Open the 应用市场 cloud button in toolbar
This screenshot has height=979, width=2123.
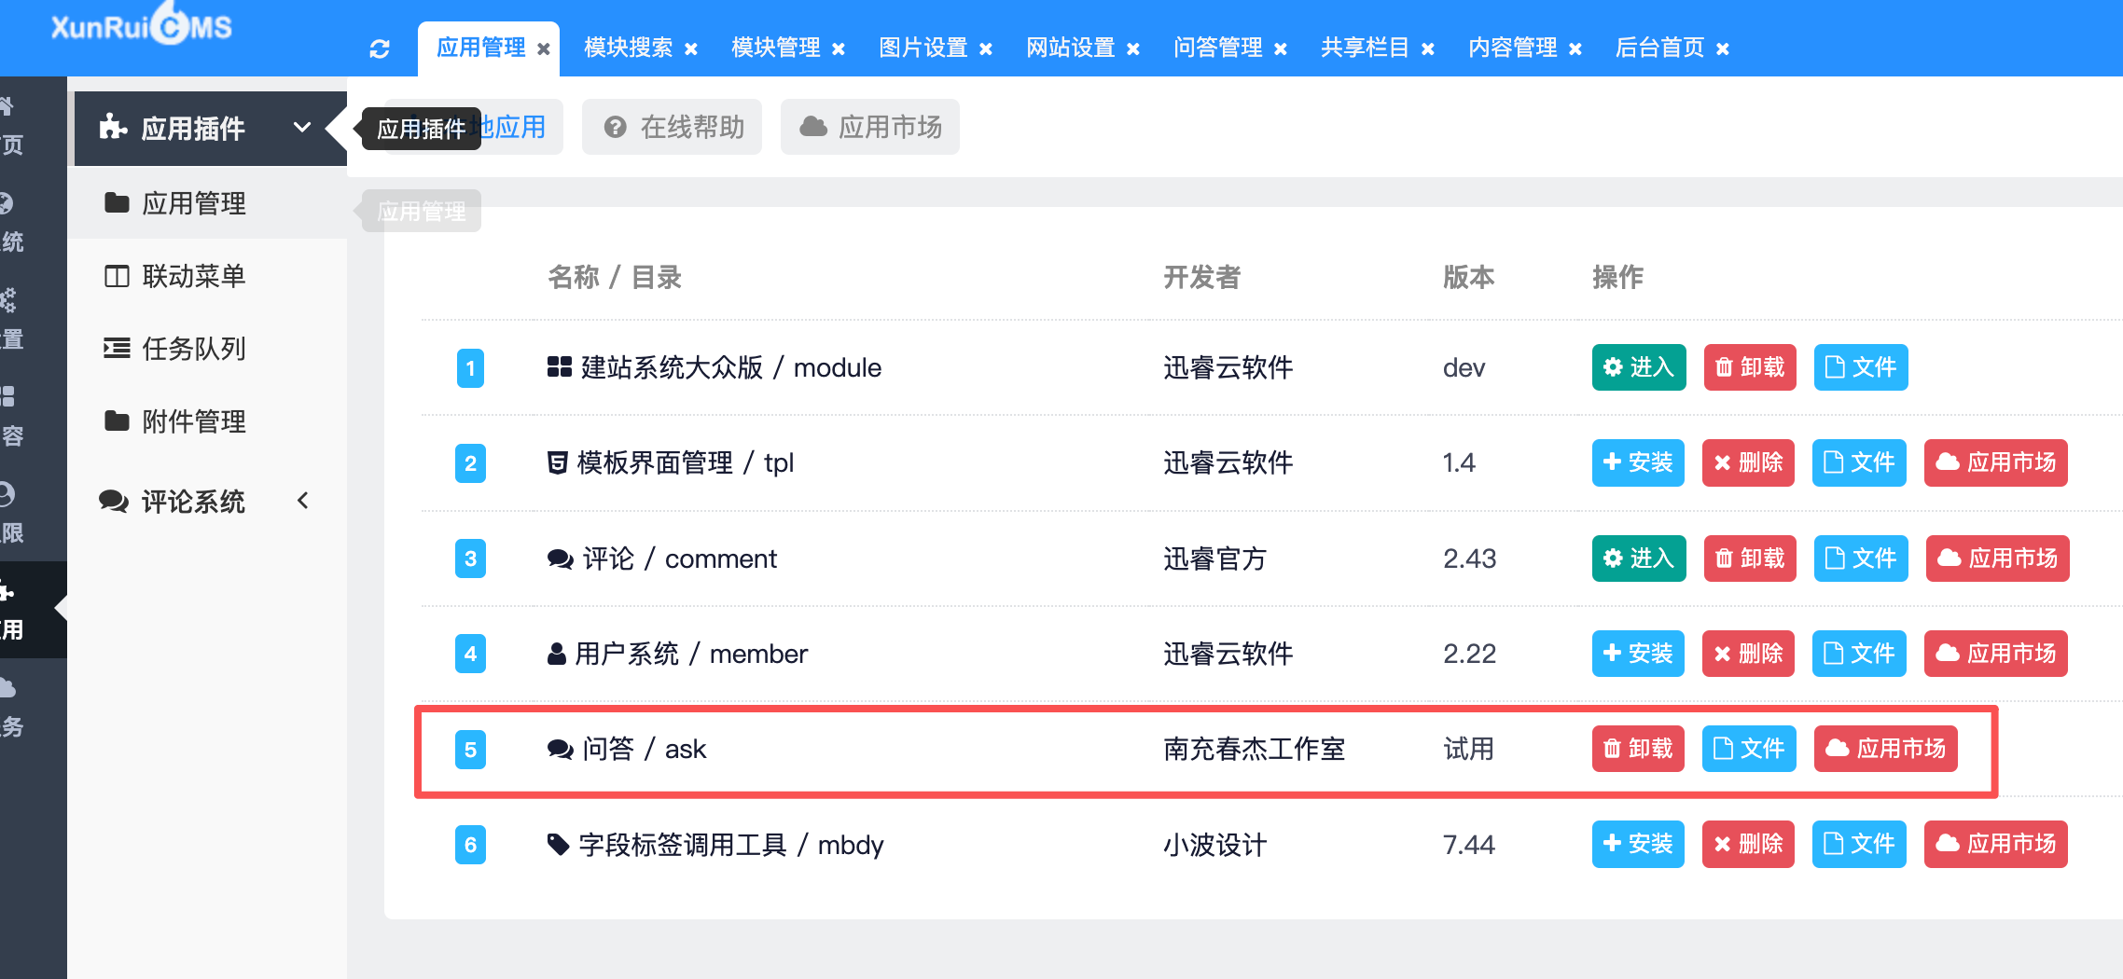point(870,127)
